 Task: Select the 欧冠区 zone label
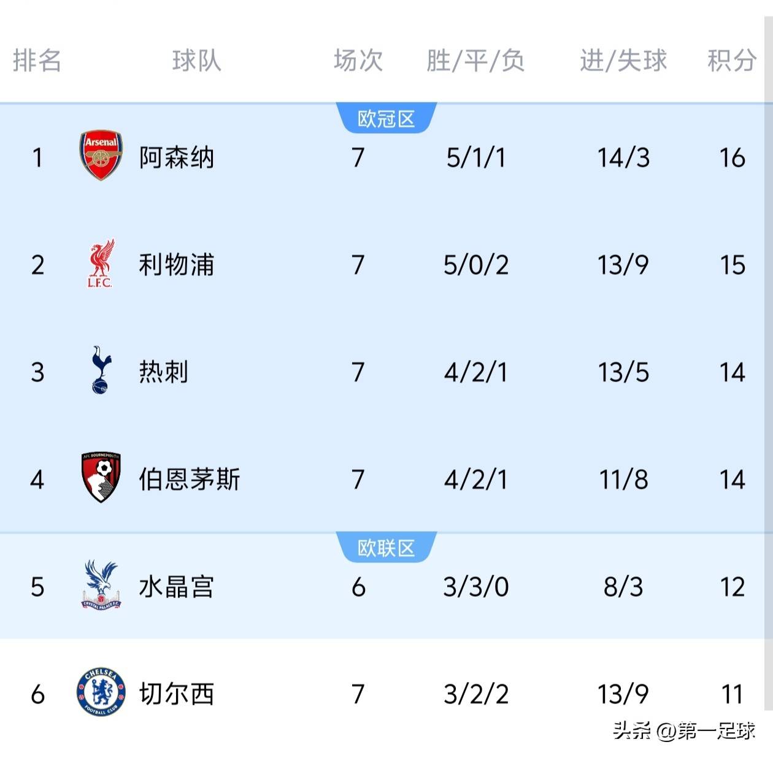pyautogui.click(x=386, y=118)
